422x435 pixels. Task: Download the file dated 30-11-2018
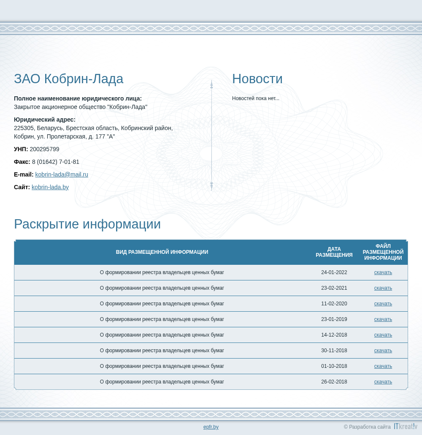pyautogui.click(x=383, y=351)
